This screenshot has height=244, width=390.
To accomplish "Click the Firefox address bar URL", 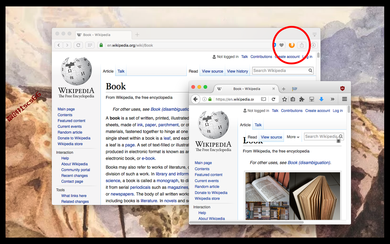I will [x=235, y=99].
